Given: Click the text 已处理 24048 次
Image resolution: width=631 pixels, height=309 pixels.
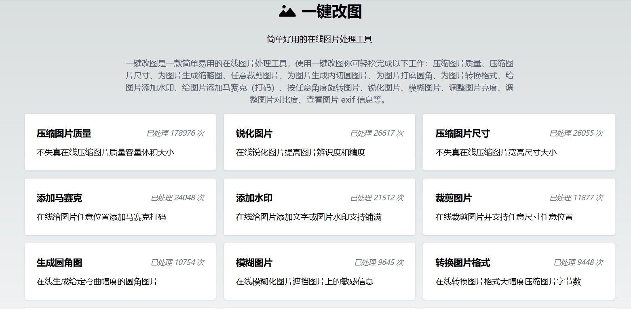Looking at the screenshot, I should (177, 198).
